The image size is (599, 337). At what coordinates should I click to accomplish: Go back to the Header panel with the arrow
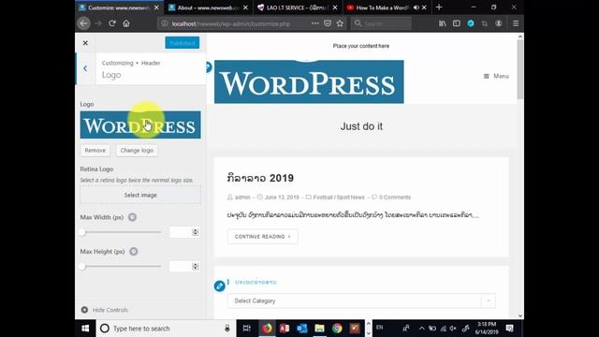click(x=85, y=68)
